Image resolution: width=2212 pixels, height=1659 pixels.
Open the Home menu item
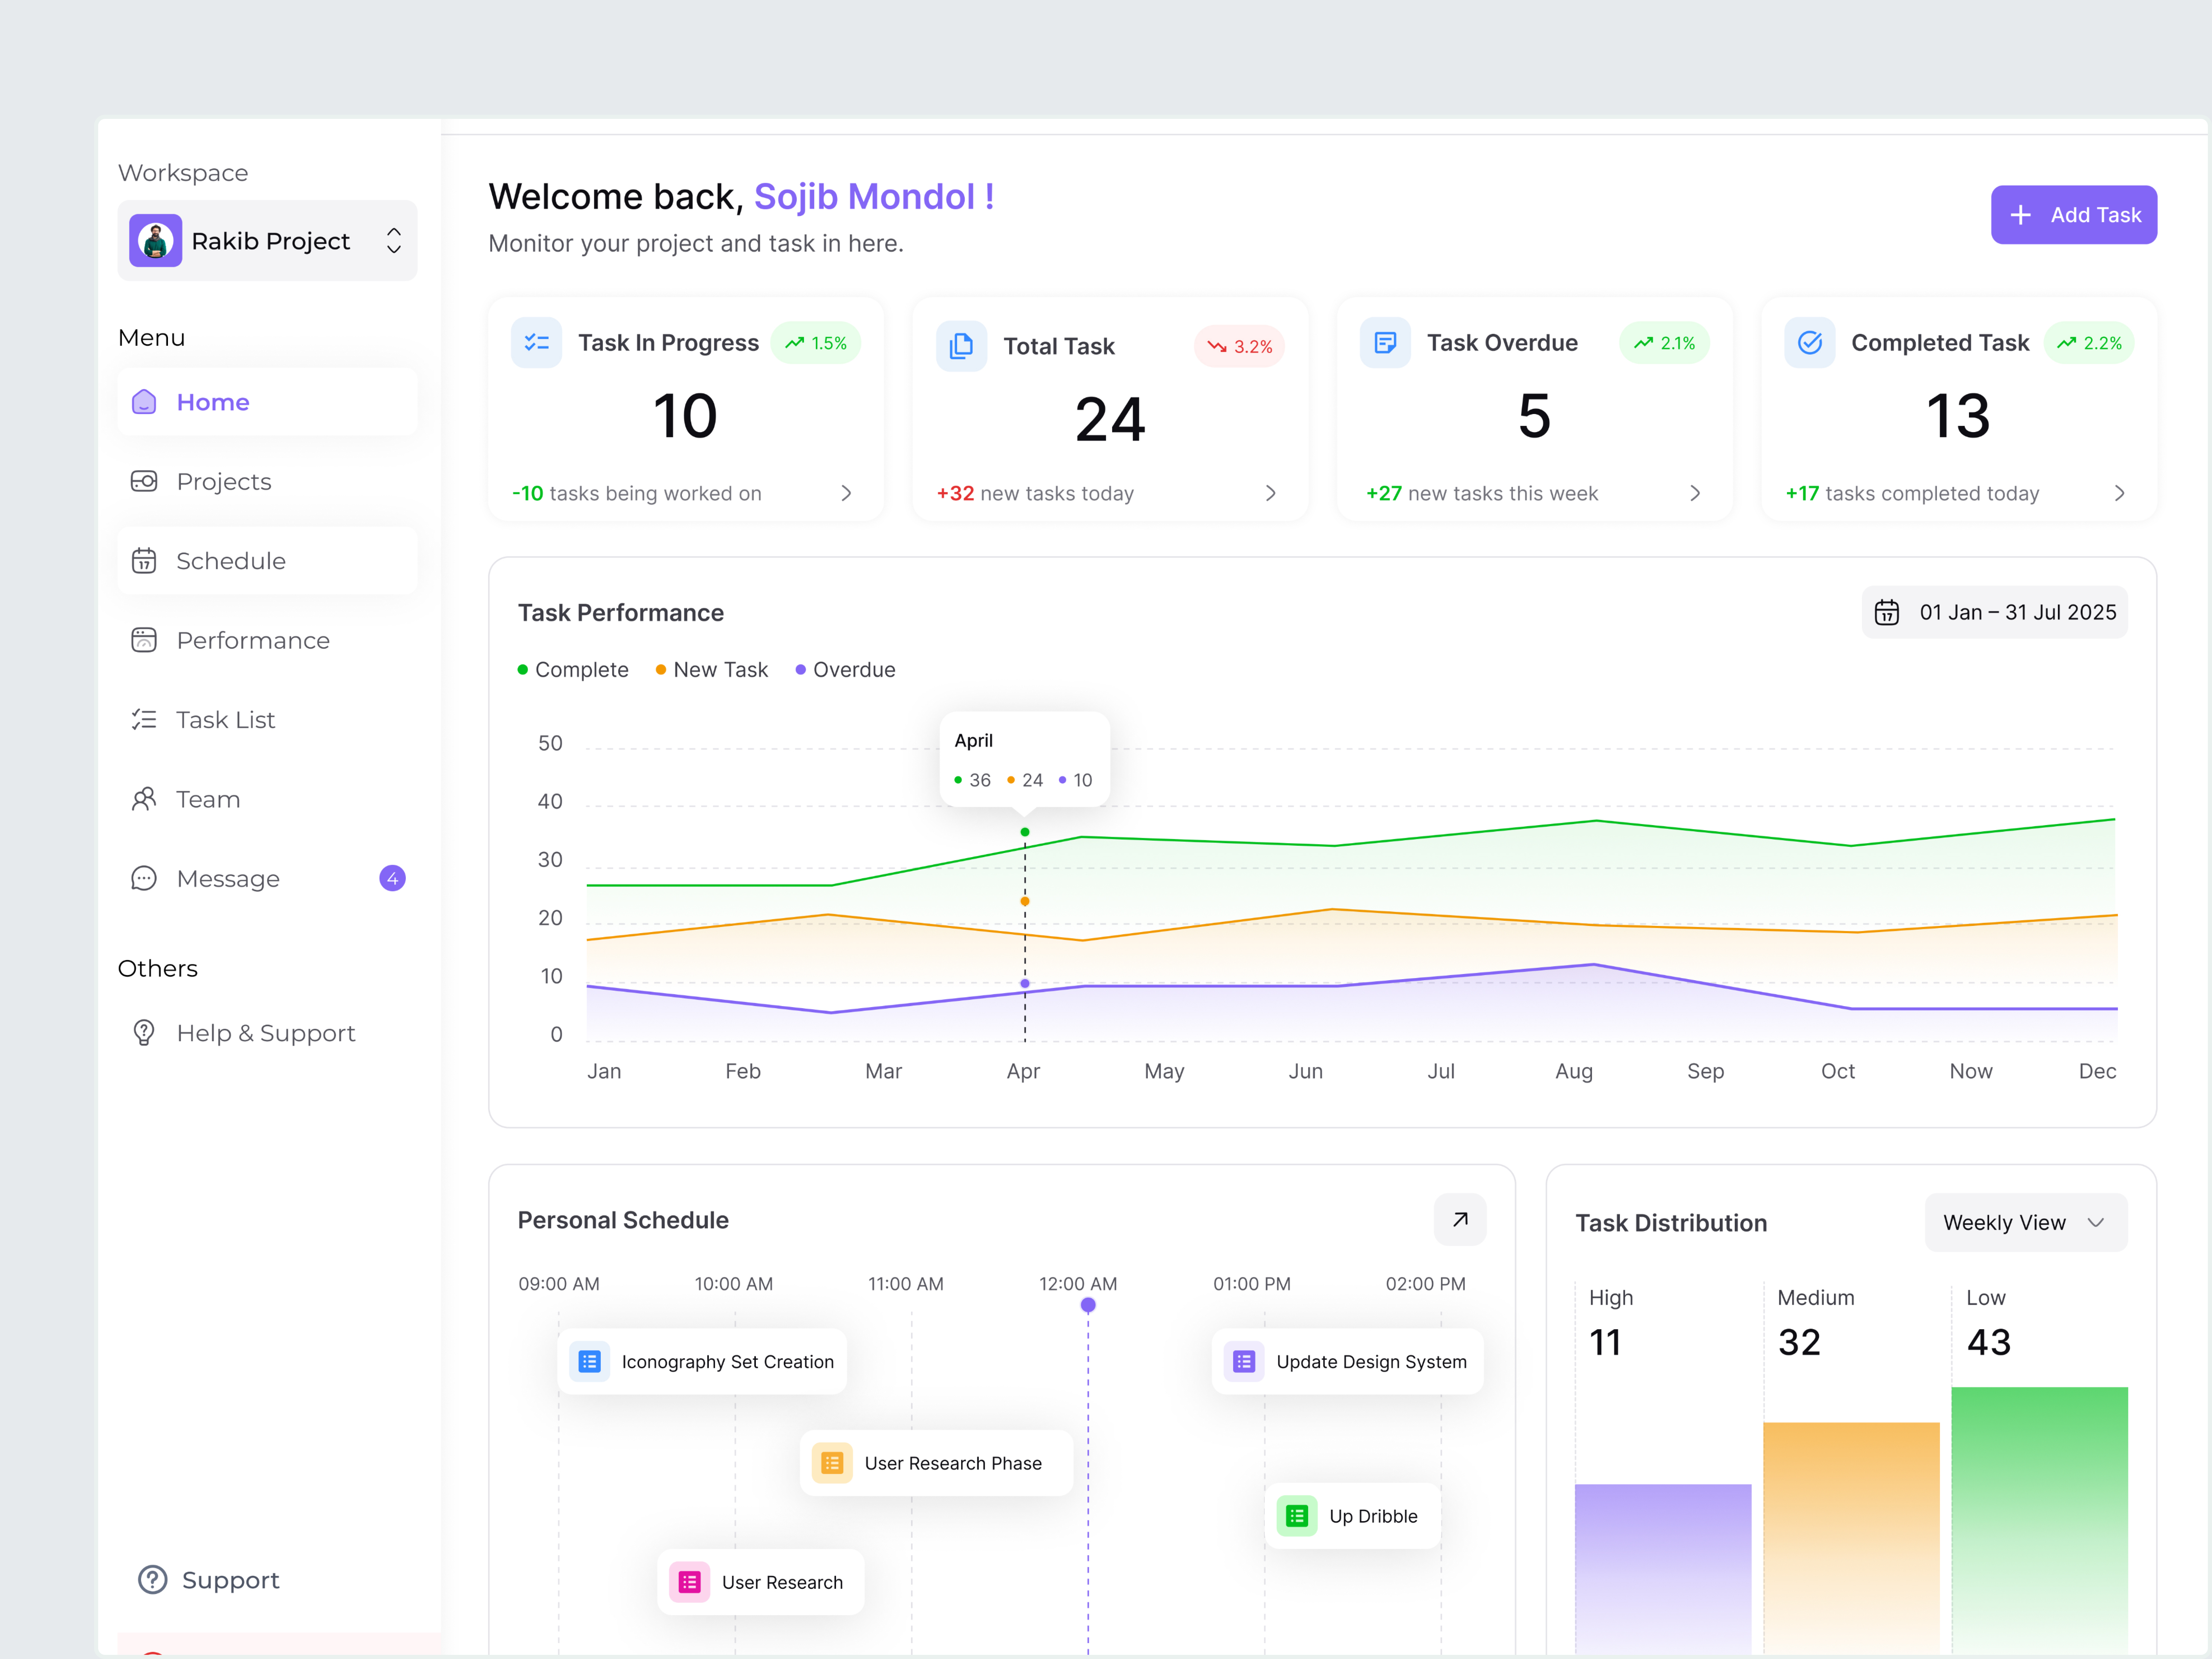pyautogui.click(x=268, y=402)
